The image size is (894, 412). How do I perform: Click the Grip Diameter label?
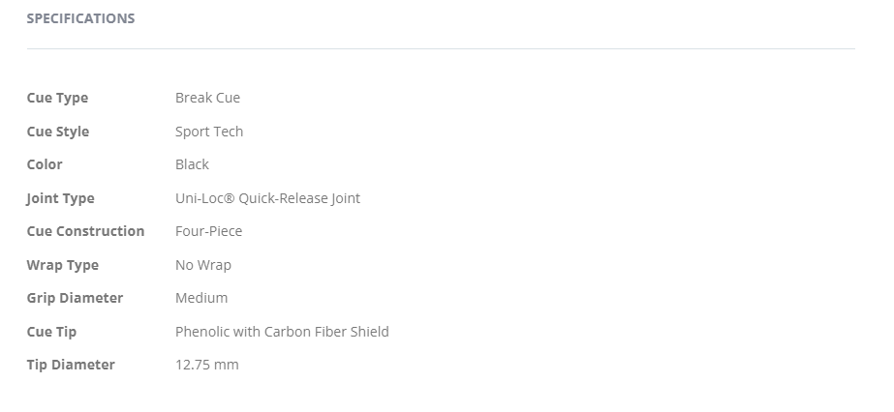(75, 298)
